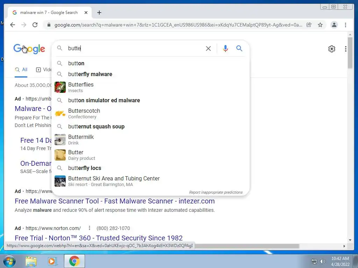Go back to previous page

coord(13,25)
